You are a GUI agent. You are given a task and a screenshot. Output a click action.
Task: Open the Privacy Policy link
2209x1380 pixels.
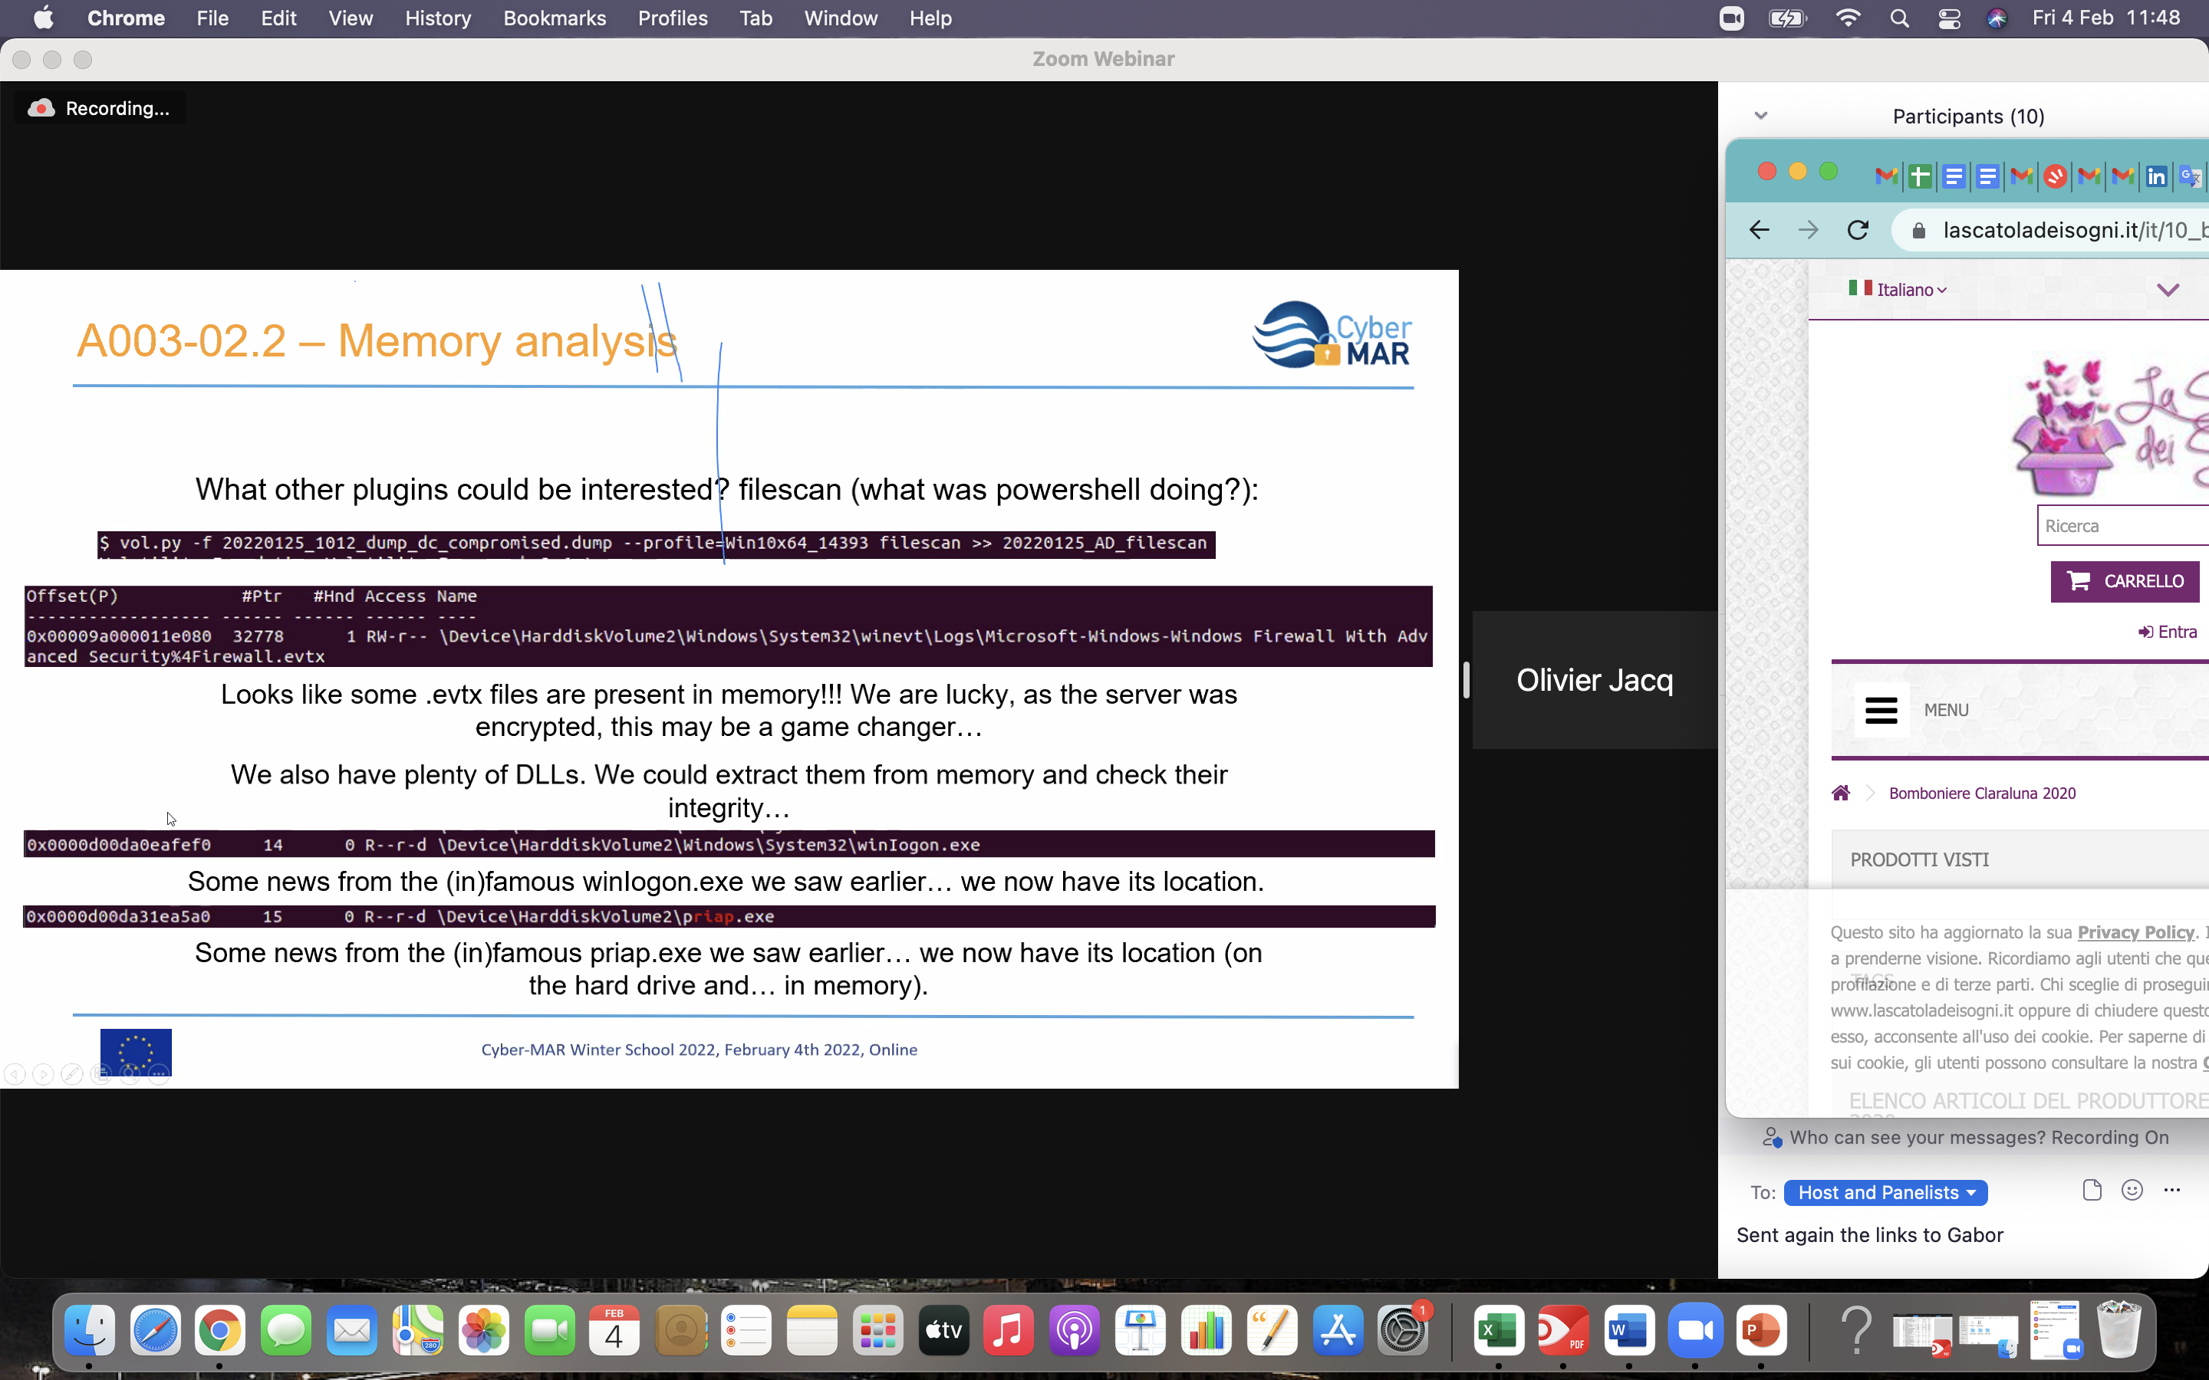[2135, 932]
